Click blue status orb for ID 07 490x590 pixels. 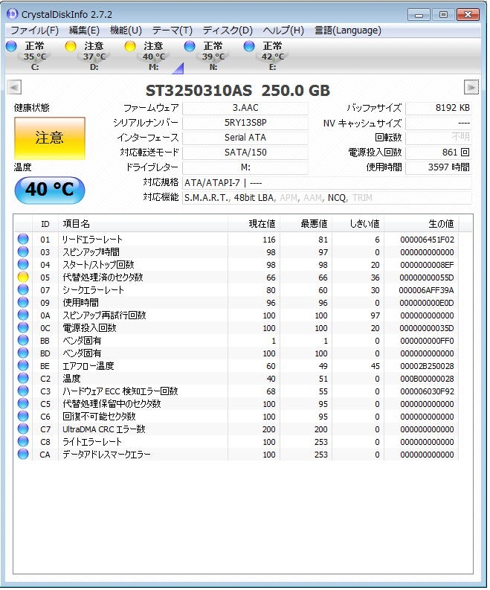(23, 290)
